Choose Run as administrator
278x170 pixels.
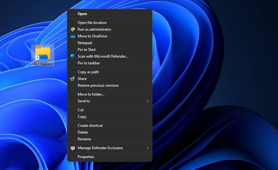(x=110, y=29)
